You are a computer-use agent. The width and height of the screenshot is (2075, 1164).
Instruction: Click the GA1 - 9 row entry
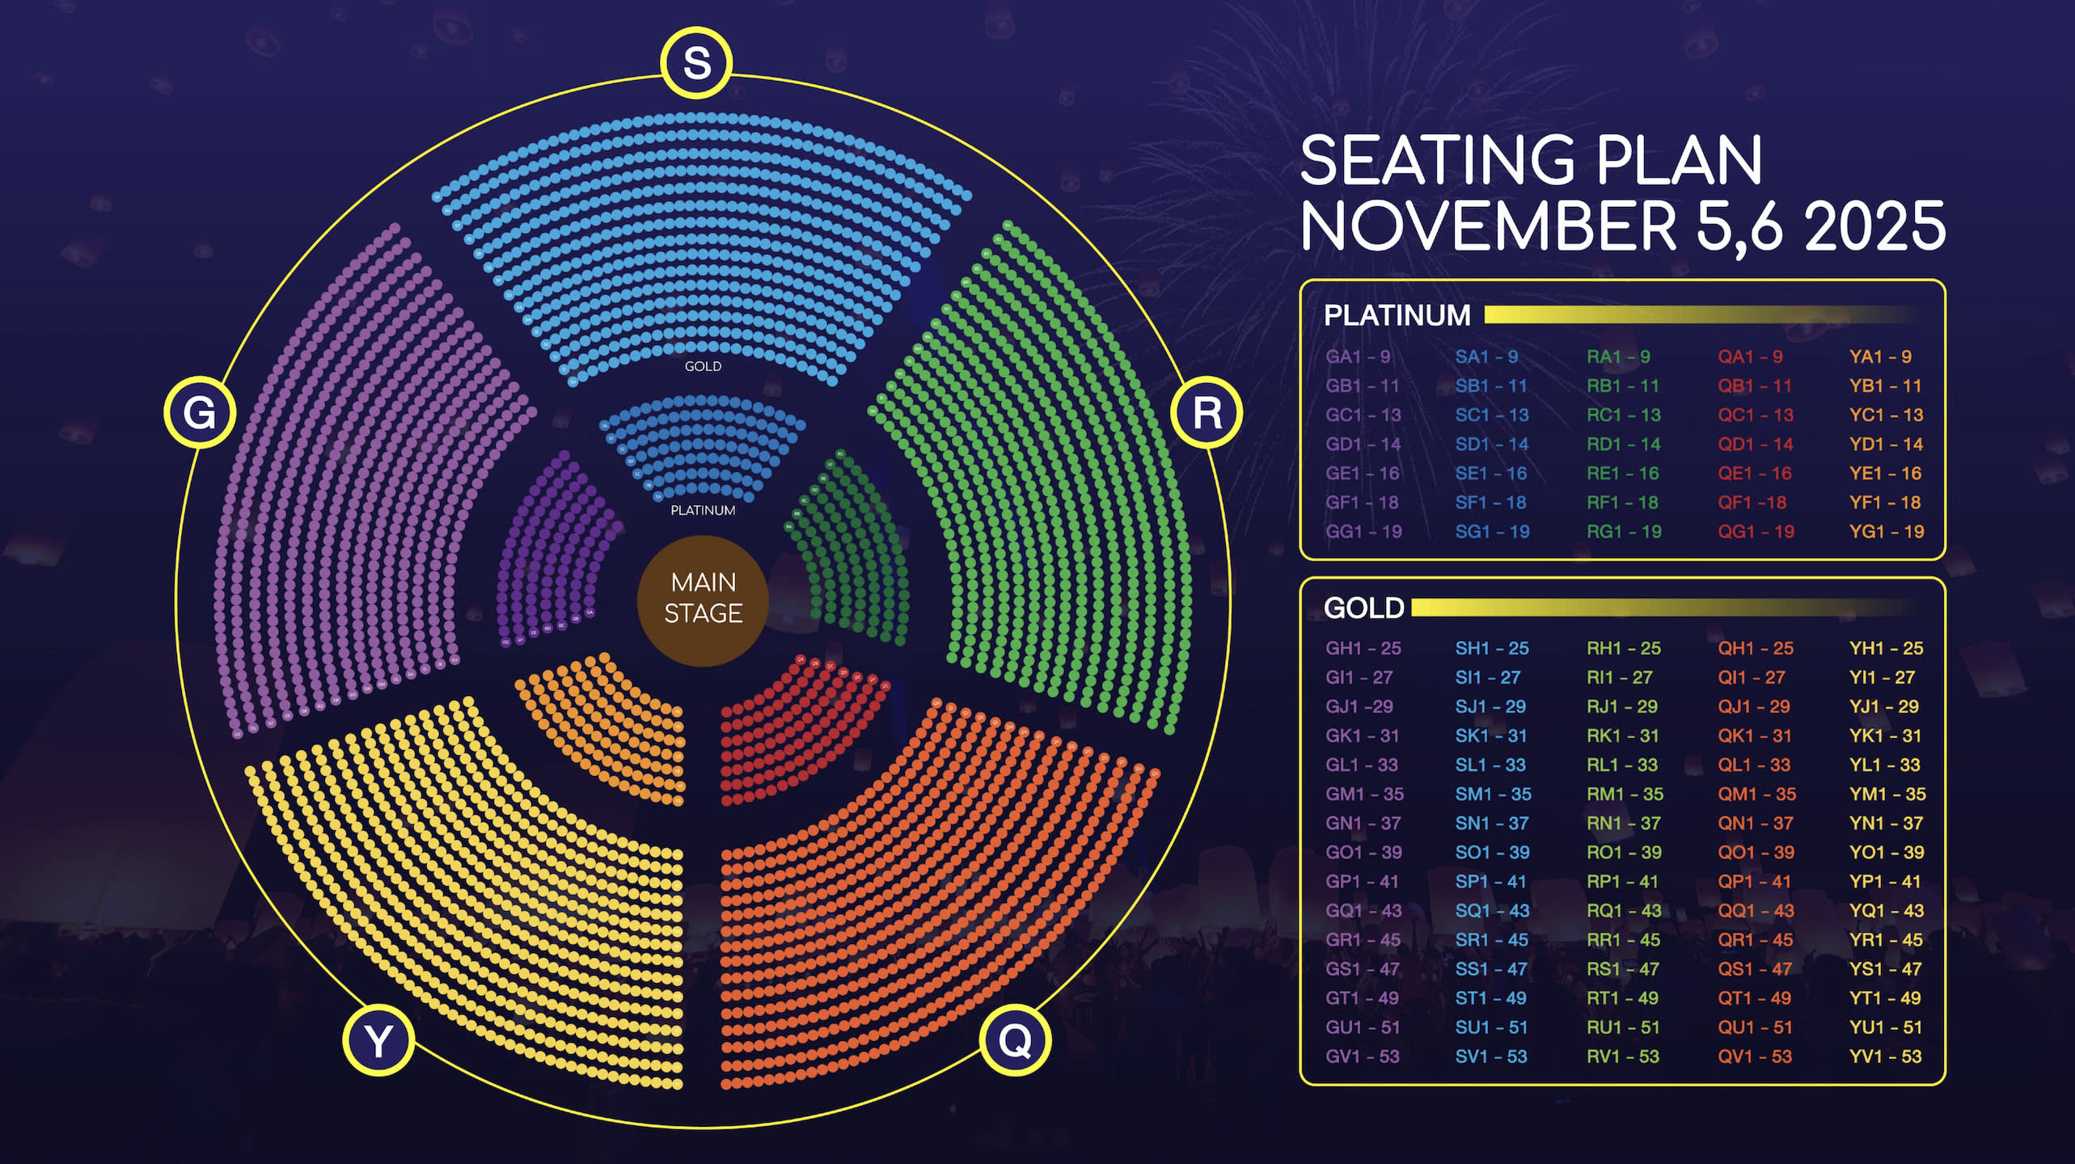tap(1358, 356)
